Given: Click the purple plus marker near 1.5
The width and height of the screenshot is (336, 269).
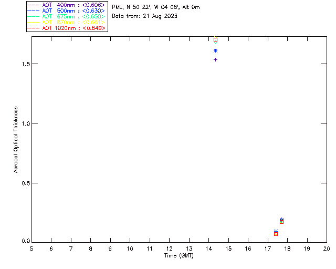Looking at the screenshot, I should click(216, 60).
